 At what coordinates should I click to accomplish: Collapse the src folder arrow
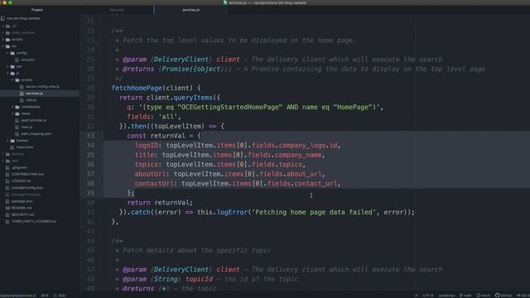3,46
